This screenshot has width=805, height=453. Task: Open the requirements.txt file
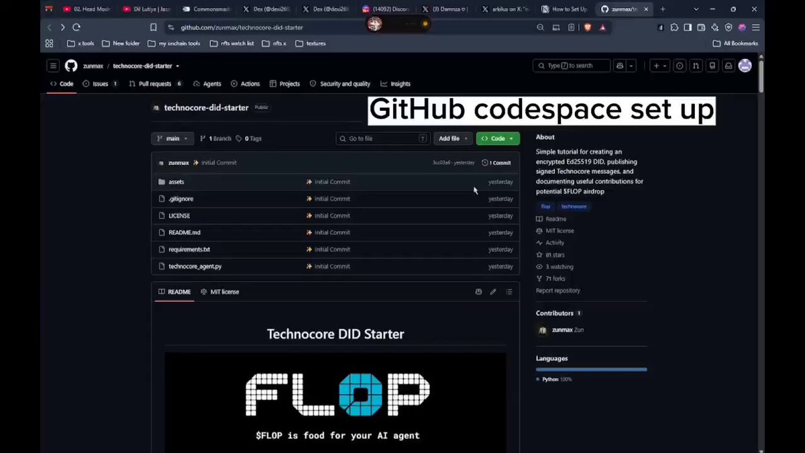[x=189, y=250]
